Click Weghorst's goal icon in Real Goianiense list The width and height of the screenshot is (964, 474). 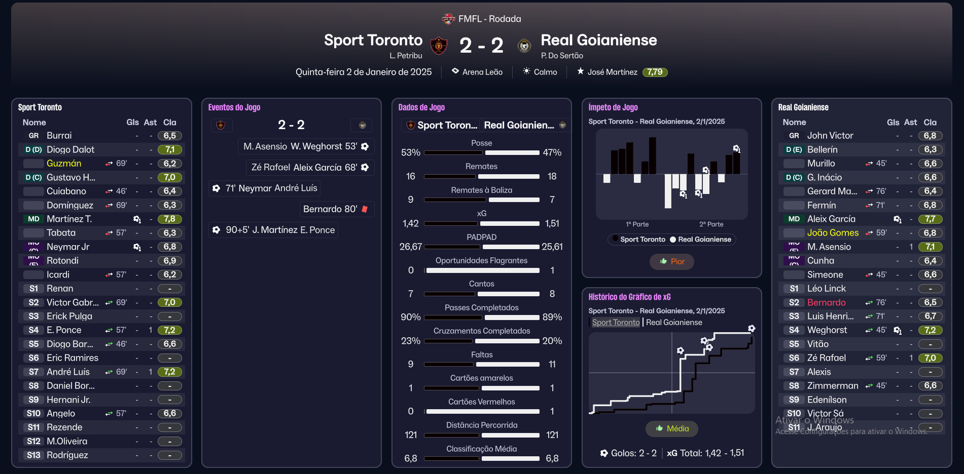[897, 330]
